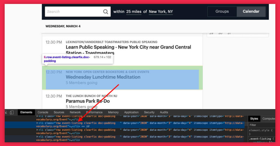This screenshot has width=280, height=146.
Task: Open Wednesday Lunchtime Meditation event
Action: pos(103,77)
